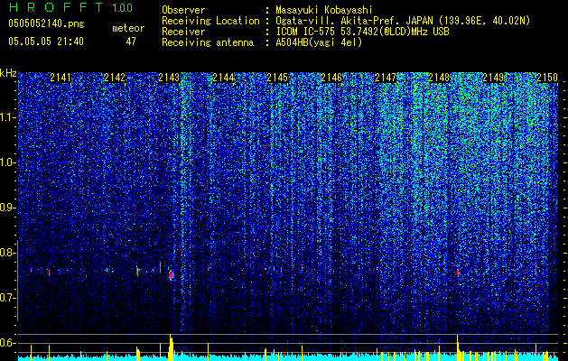Click the 2150 time marker
The height and width of the screenshot is (361, 568).
[x=547, y=77]
